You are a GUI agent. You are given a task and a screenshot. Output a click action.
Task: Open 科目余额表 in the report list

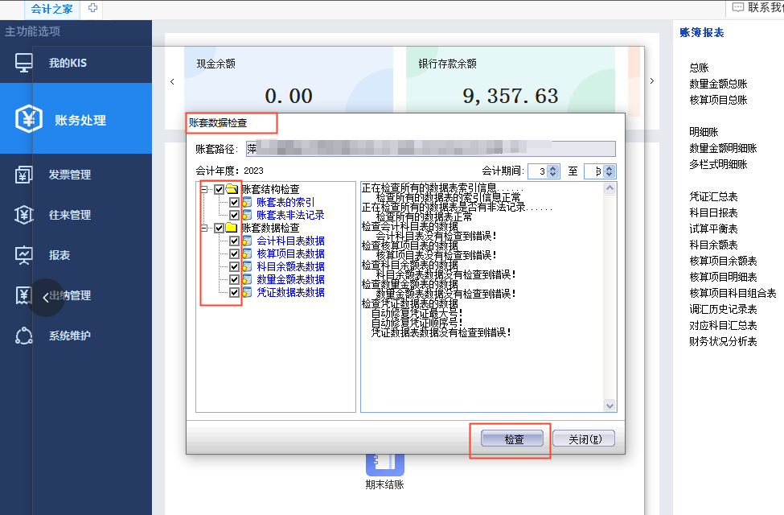click(x=713, y=245)
